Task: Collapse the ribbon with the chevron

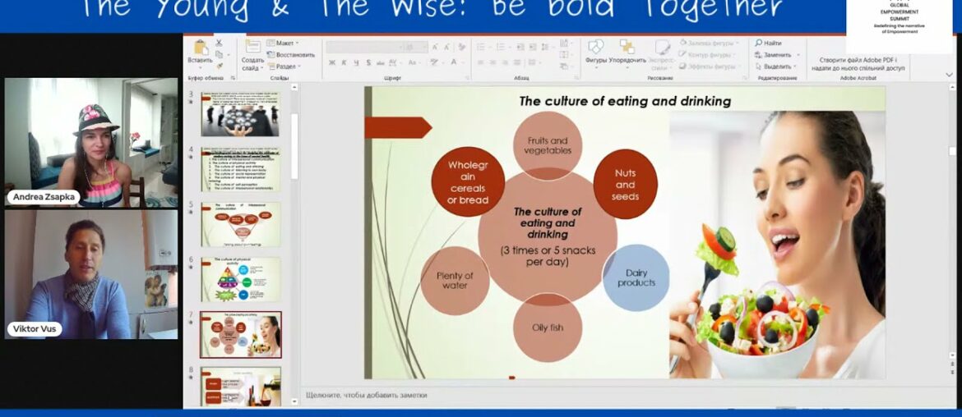Action: [x=949, y=74]
